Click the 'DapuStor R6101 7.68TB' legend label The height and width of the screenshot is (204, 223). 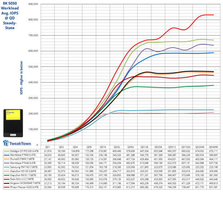23,175
